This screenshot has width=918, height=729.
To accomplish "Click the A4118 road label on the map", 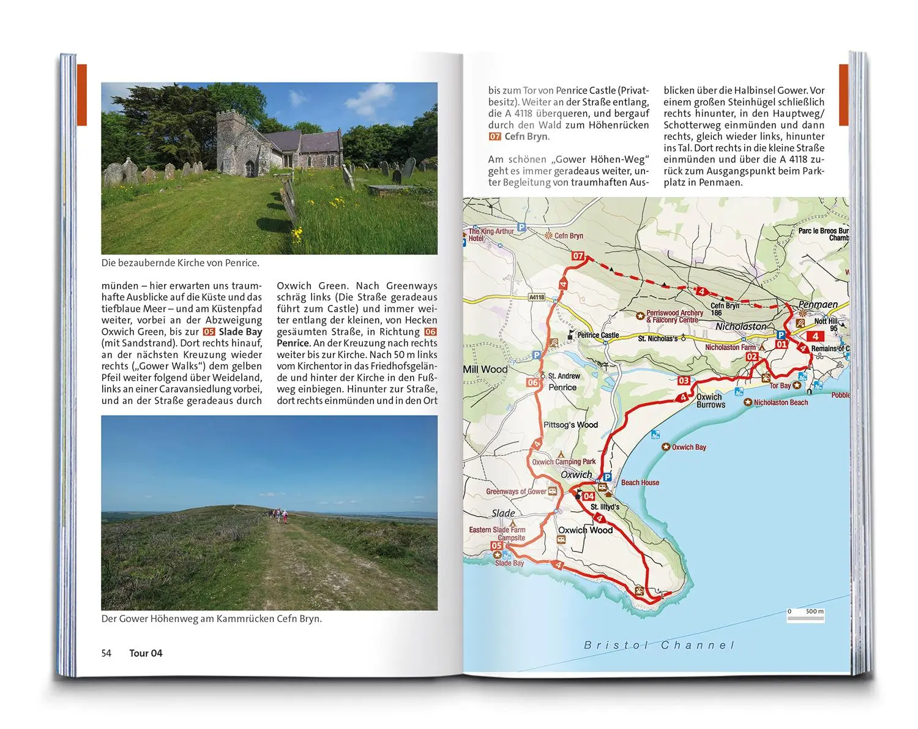I will [x=537, y=297].
